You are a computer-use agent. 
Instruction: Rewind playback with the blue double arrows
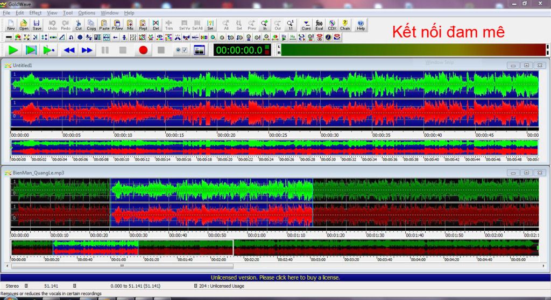click(69, 50)
